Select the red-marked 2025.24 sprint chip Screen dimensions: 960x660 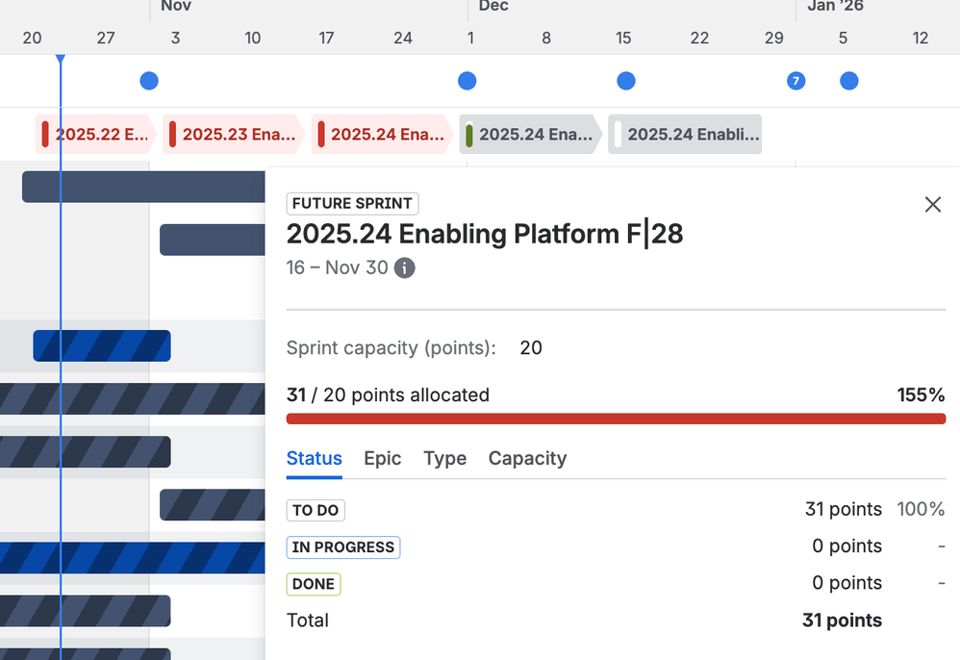click(x=382, y=135)
